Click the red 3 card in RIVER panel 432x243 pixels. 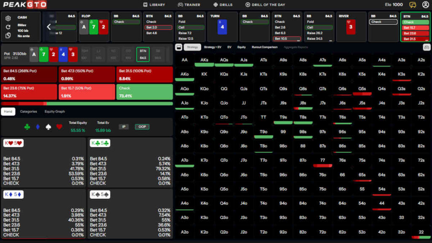pos(351,27)
